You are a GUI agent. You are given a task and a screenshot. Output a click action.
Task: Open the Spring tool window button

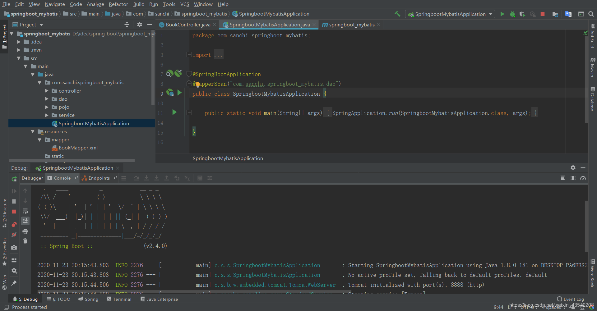pyautogui.click(x=88, y=299)
